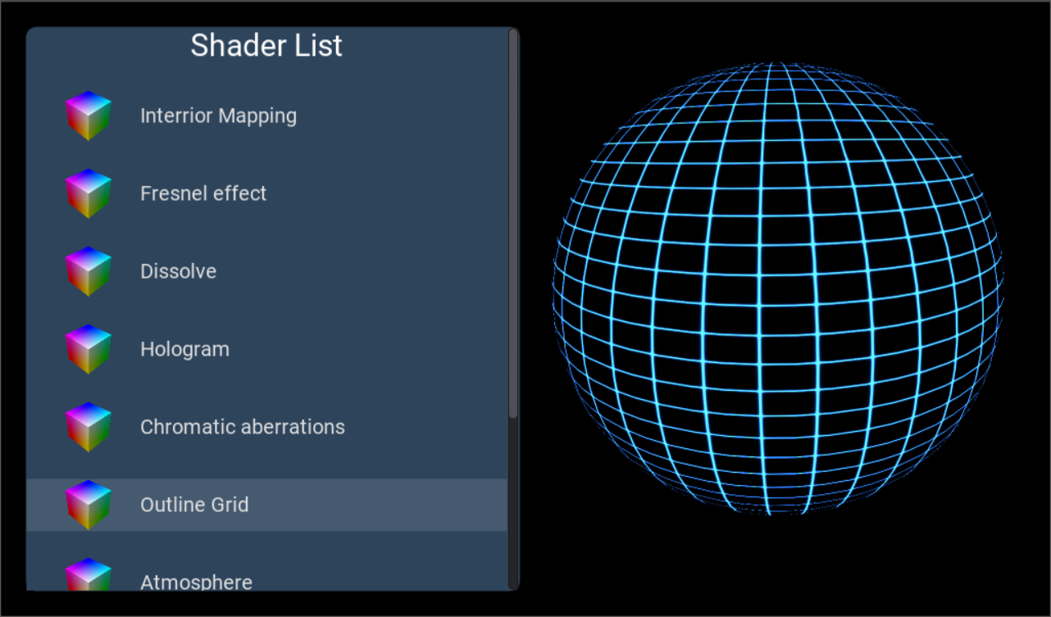This screenshot has height=617, width=1051.
Task: Select the Interior Mapping shader
Action: [x=218, y=115]
